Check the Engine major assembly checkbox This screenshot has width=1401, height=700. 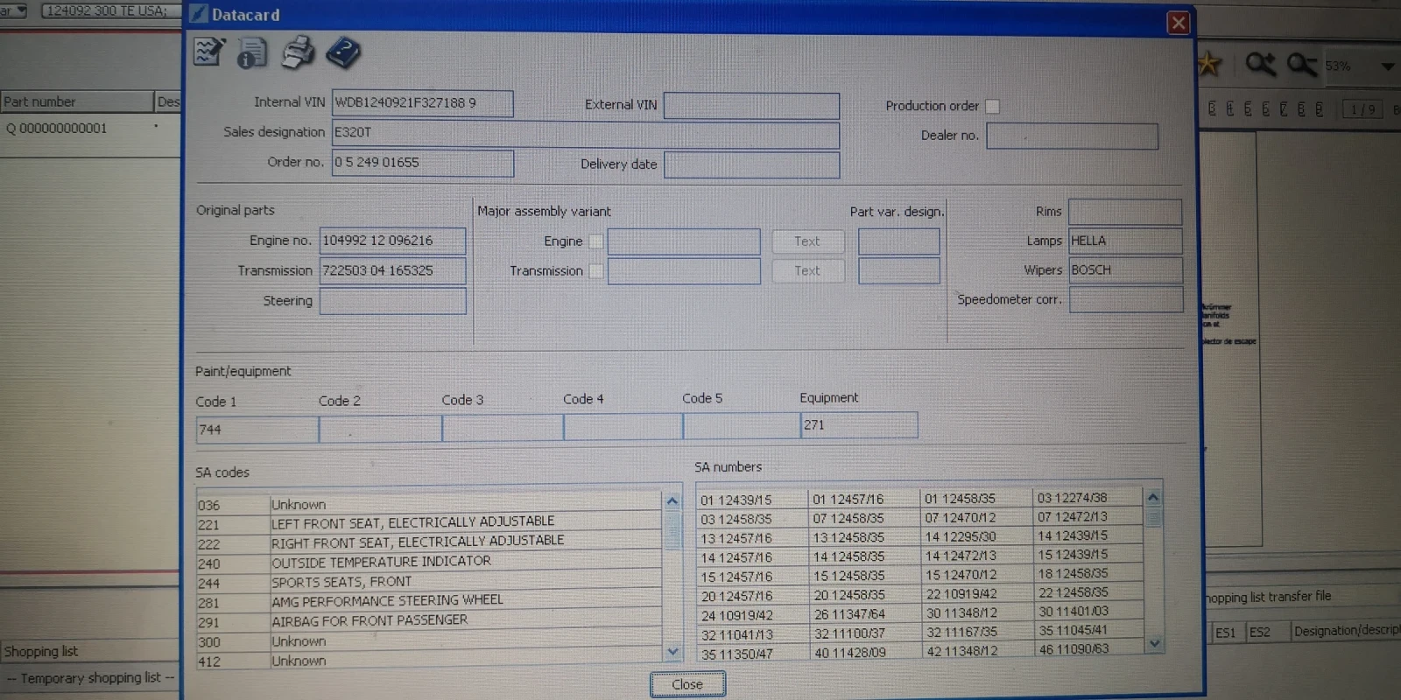click(595, 241)
